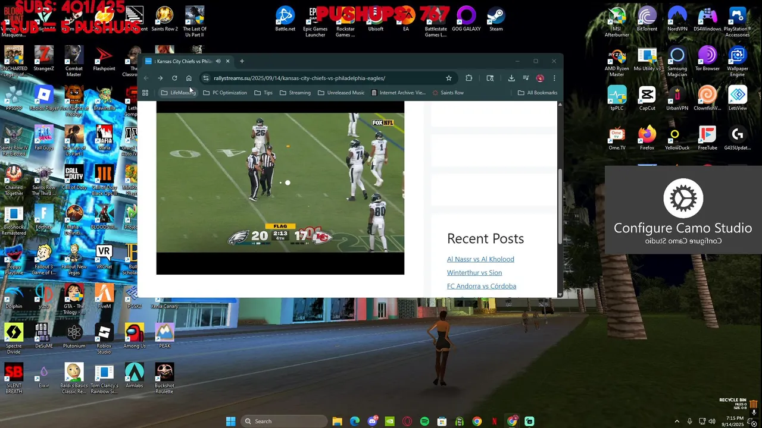Viewport: 762px width, 428px height.
Task: Open Battle.net desktop shortcut
Action: point(285,20)
